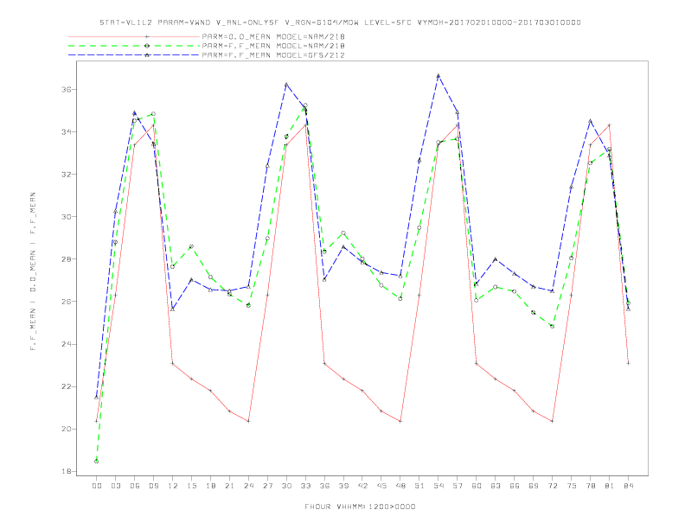This screenshot has height=529, width=685.
Task: Click x-axis tick label 09
Action: (x=153, y=486)
